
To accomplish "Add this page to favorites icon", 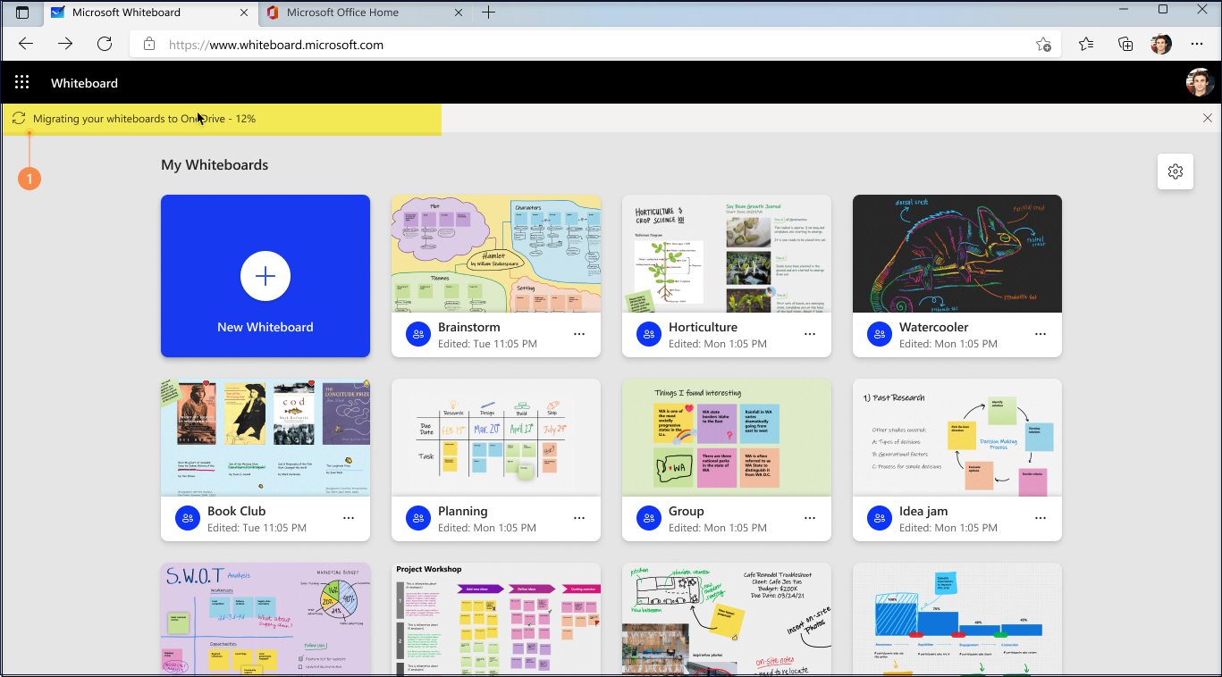I will point(1043,45).
